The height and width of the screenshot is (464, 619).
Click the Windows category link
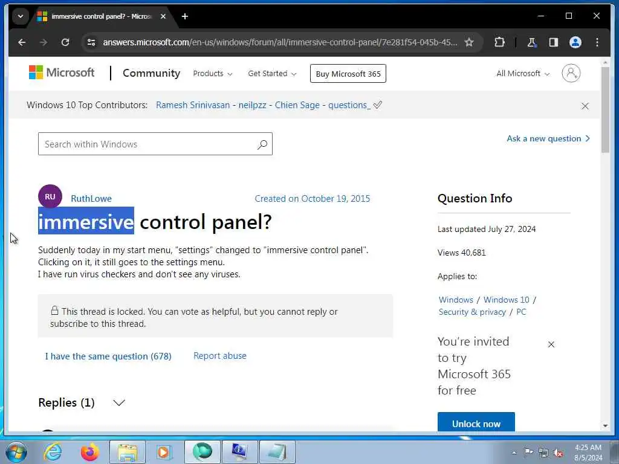click(x=456, y=300)
